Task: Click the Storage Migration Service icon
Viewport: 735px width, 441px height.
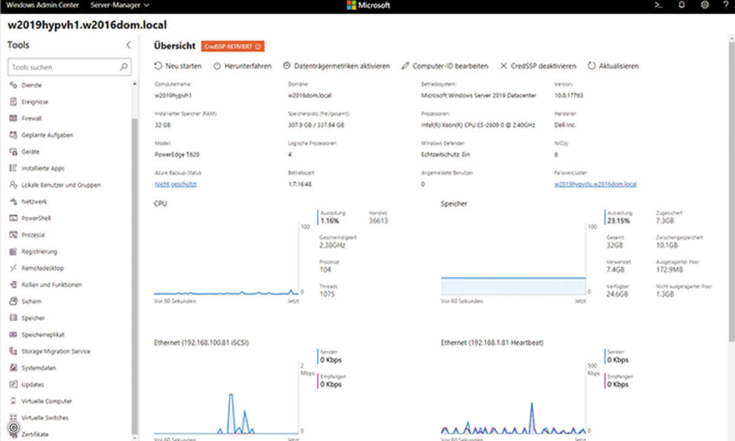Action: tap(13, 351)
